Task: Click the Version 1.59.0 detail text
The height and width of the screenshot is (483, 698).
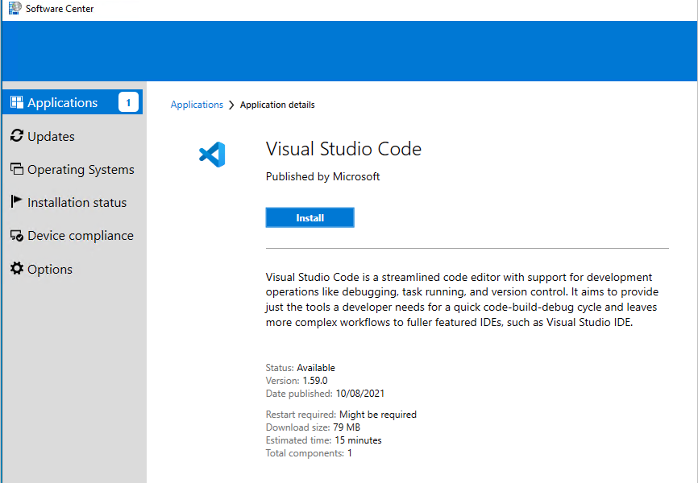Action: (x=297, y=380)
